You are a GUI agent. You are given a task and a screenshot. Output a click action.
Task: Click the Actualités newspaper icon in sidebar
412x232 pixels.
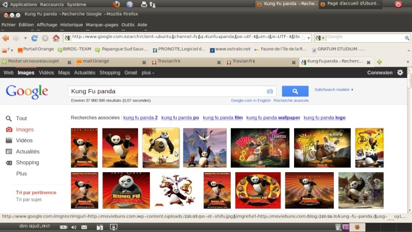click(x=9, y=152)
